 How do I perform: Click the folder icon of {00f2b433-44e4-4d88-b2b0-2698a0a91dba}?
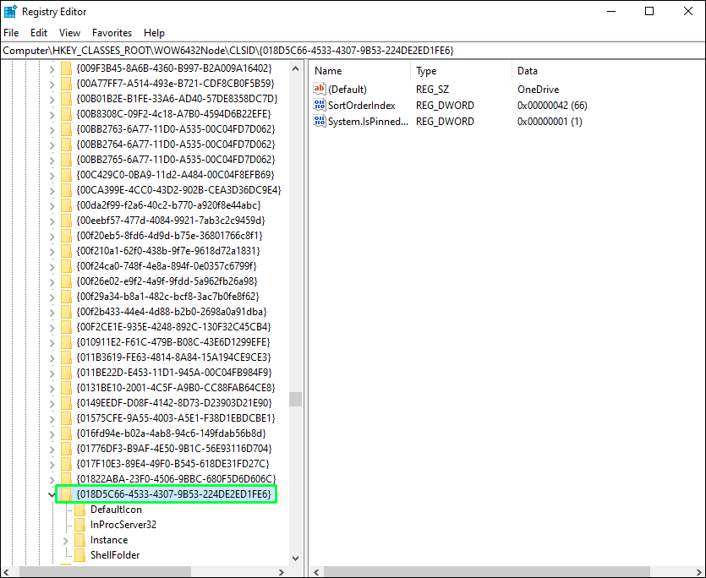coord(66,312)
